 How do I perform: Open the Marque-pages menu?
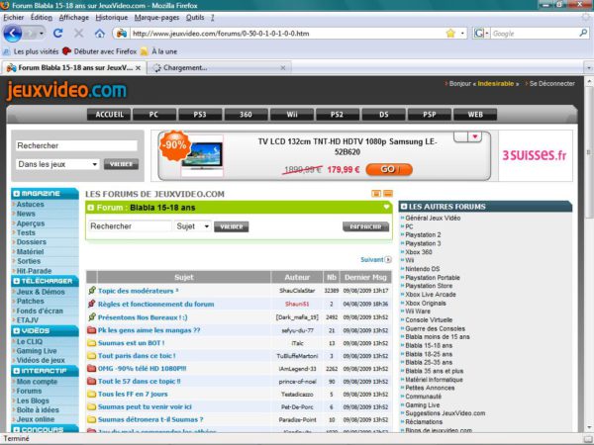pos(156,18)
